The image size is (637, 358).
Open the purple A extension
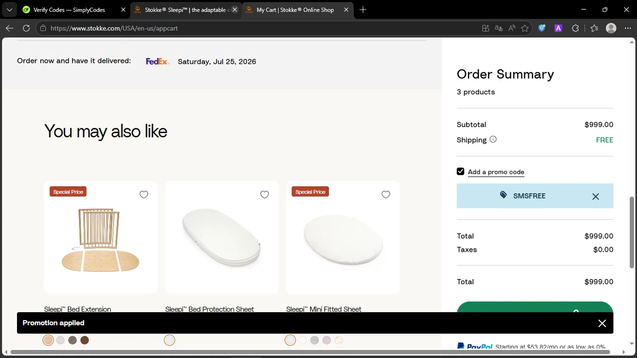(x=558, y=28)
